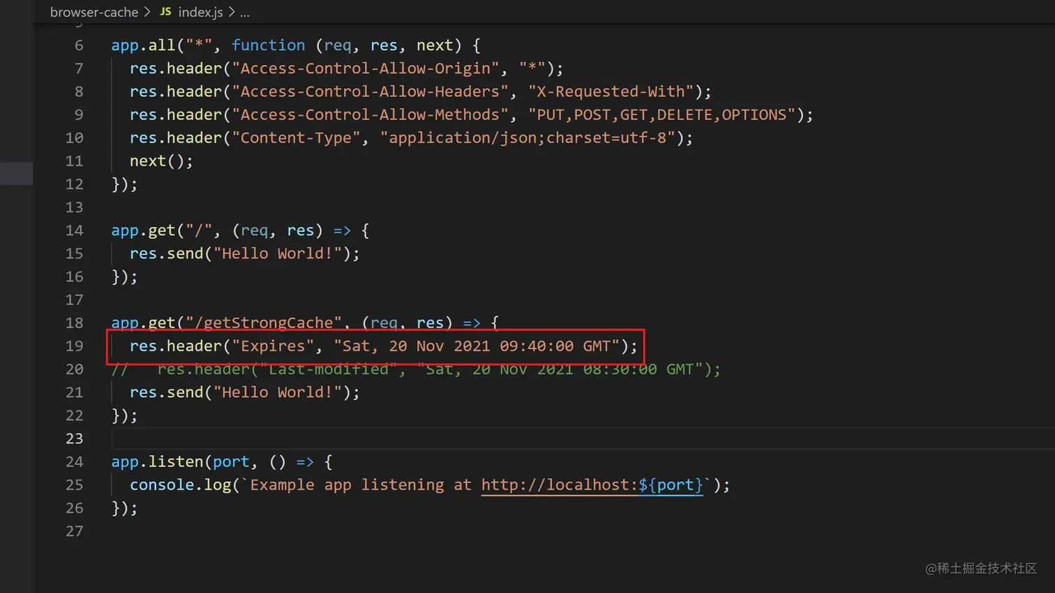This screenshot has height=593, width=1055.
Task: Click next(); call on line 11
Action: (161, 161)
